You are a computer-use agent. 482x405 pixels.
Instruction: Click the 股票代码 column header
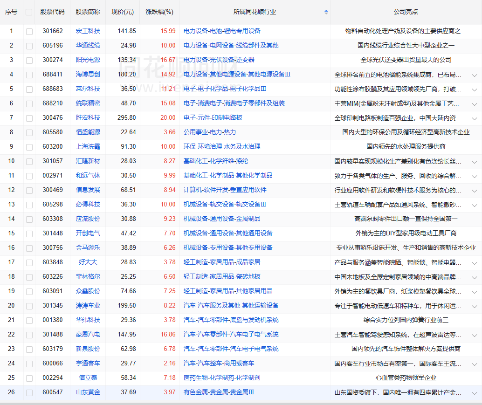click(52, 12)
